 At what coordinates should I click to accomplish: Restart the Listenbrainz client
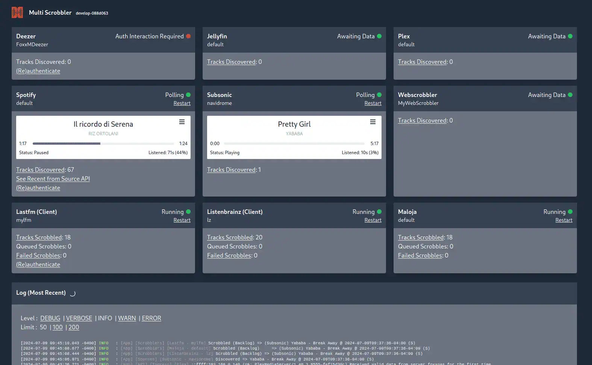[373, 220]
